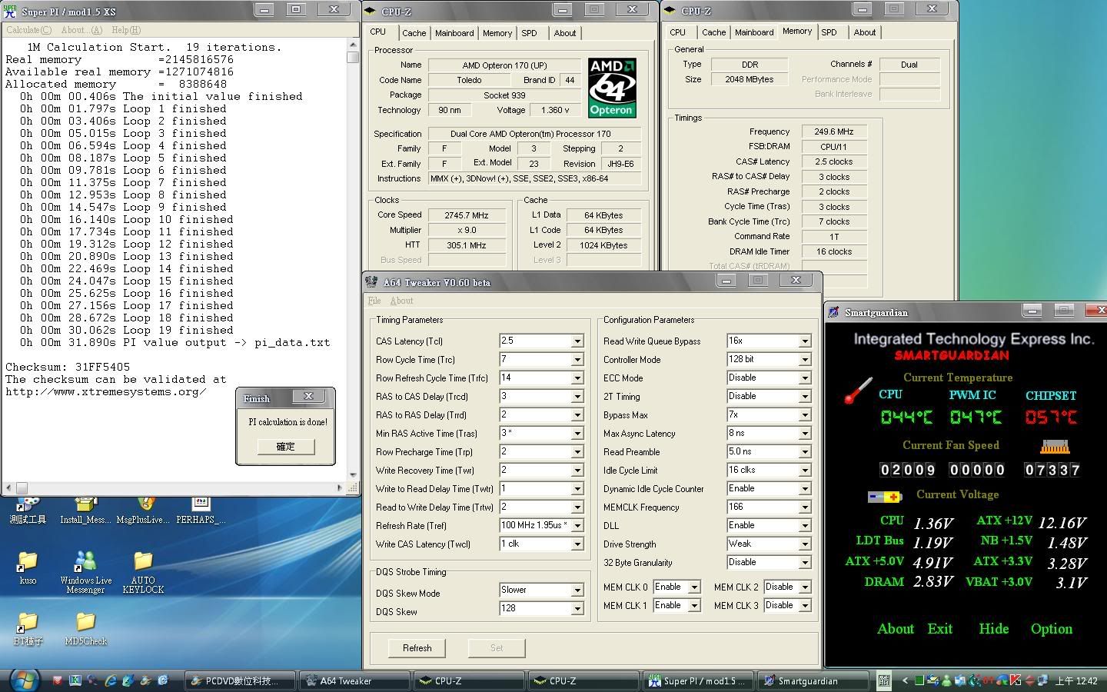
Task: Expand the Drive Strength dropdown
Action: pyautogui.click(x=804, y=544)
